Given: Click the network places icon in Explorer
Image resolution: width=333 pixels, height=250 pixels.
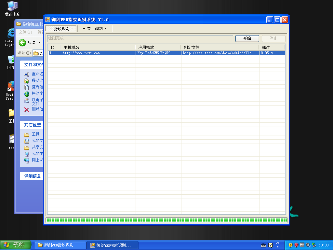Looking at the screenshot, I should (27, 160).
